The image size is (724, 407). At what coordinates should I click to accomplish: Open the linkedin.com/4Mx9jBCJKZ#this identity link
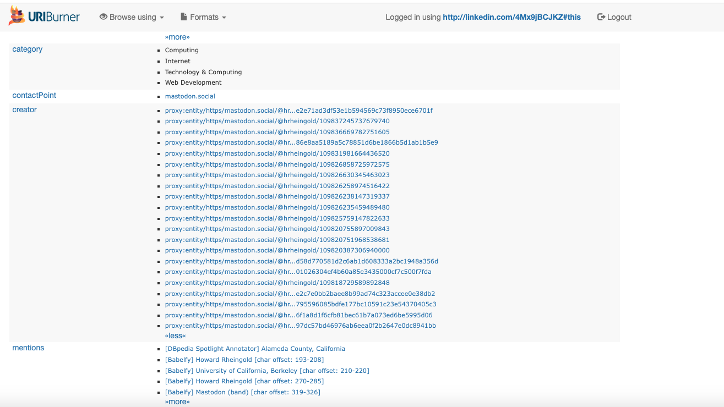[511, 17]
